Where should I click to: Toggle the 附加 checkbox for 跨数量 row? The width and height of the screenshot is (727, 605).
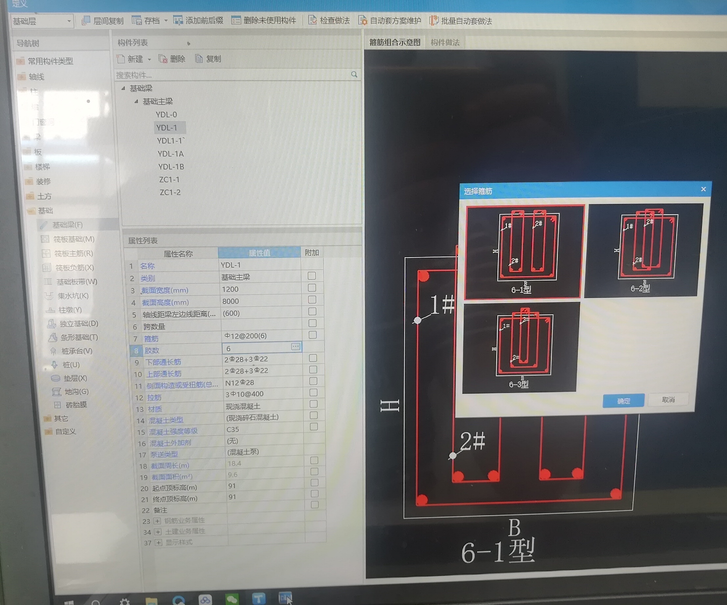(x=312, y=323)
